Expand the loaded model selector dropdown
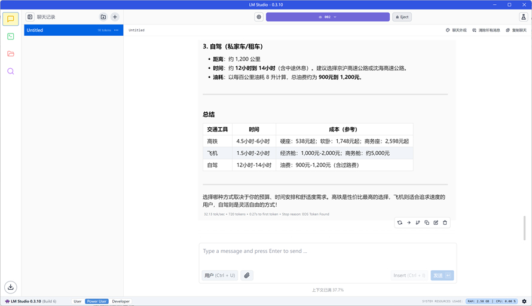The height and width of the screenshot is (306, 532). click(x=328, y=17)
